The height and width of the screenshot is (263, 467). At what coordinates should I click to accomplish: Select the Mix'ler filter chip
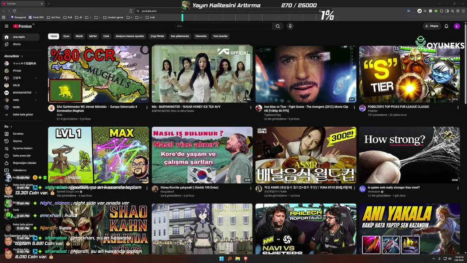93,36
